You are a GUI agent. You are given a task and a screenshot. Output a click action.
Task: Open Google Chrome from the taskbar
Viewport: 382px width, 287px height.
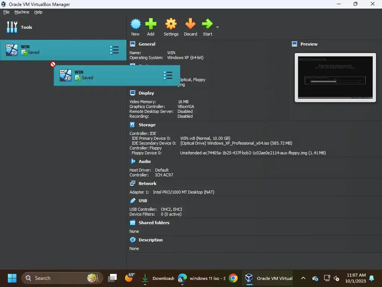[233, 278]
